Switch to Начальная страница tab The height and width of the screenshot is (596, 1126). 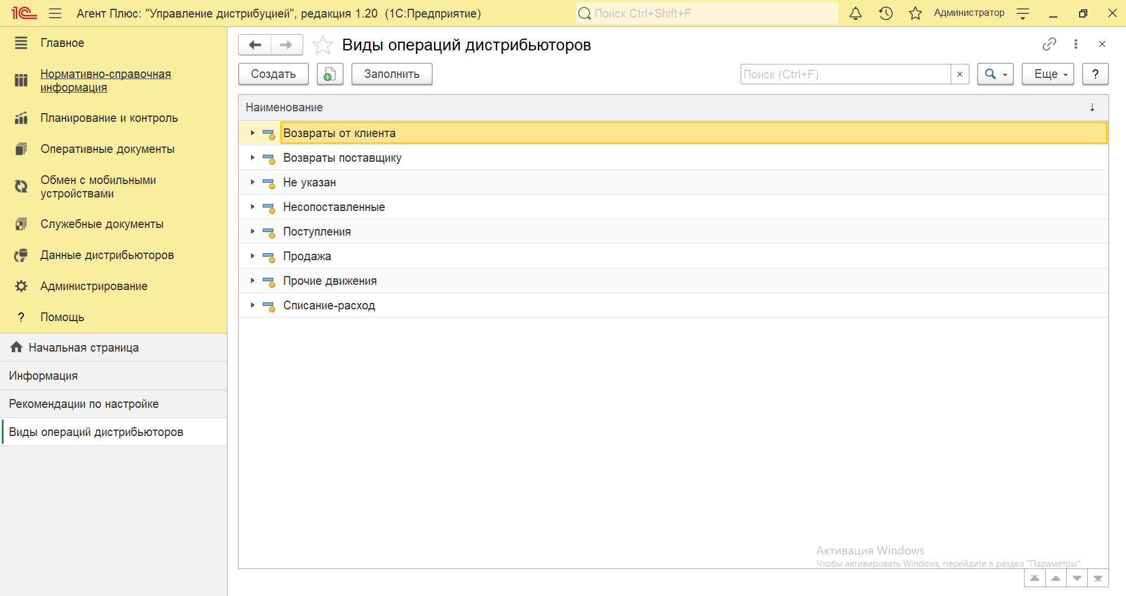[114, 348]
